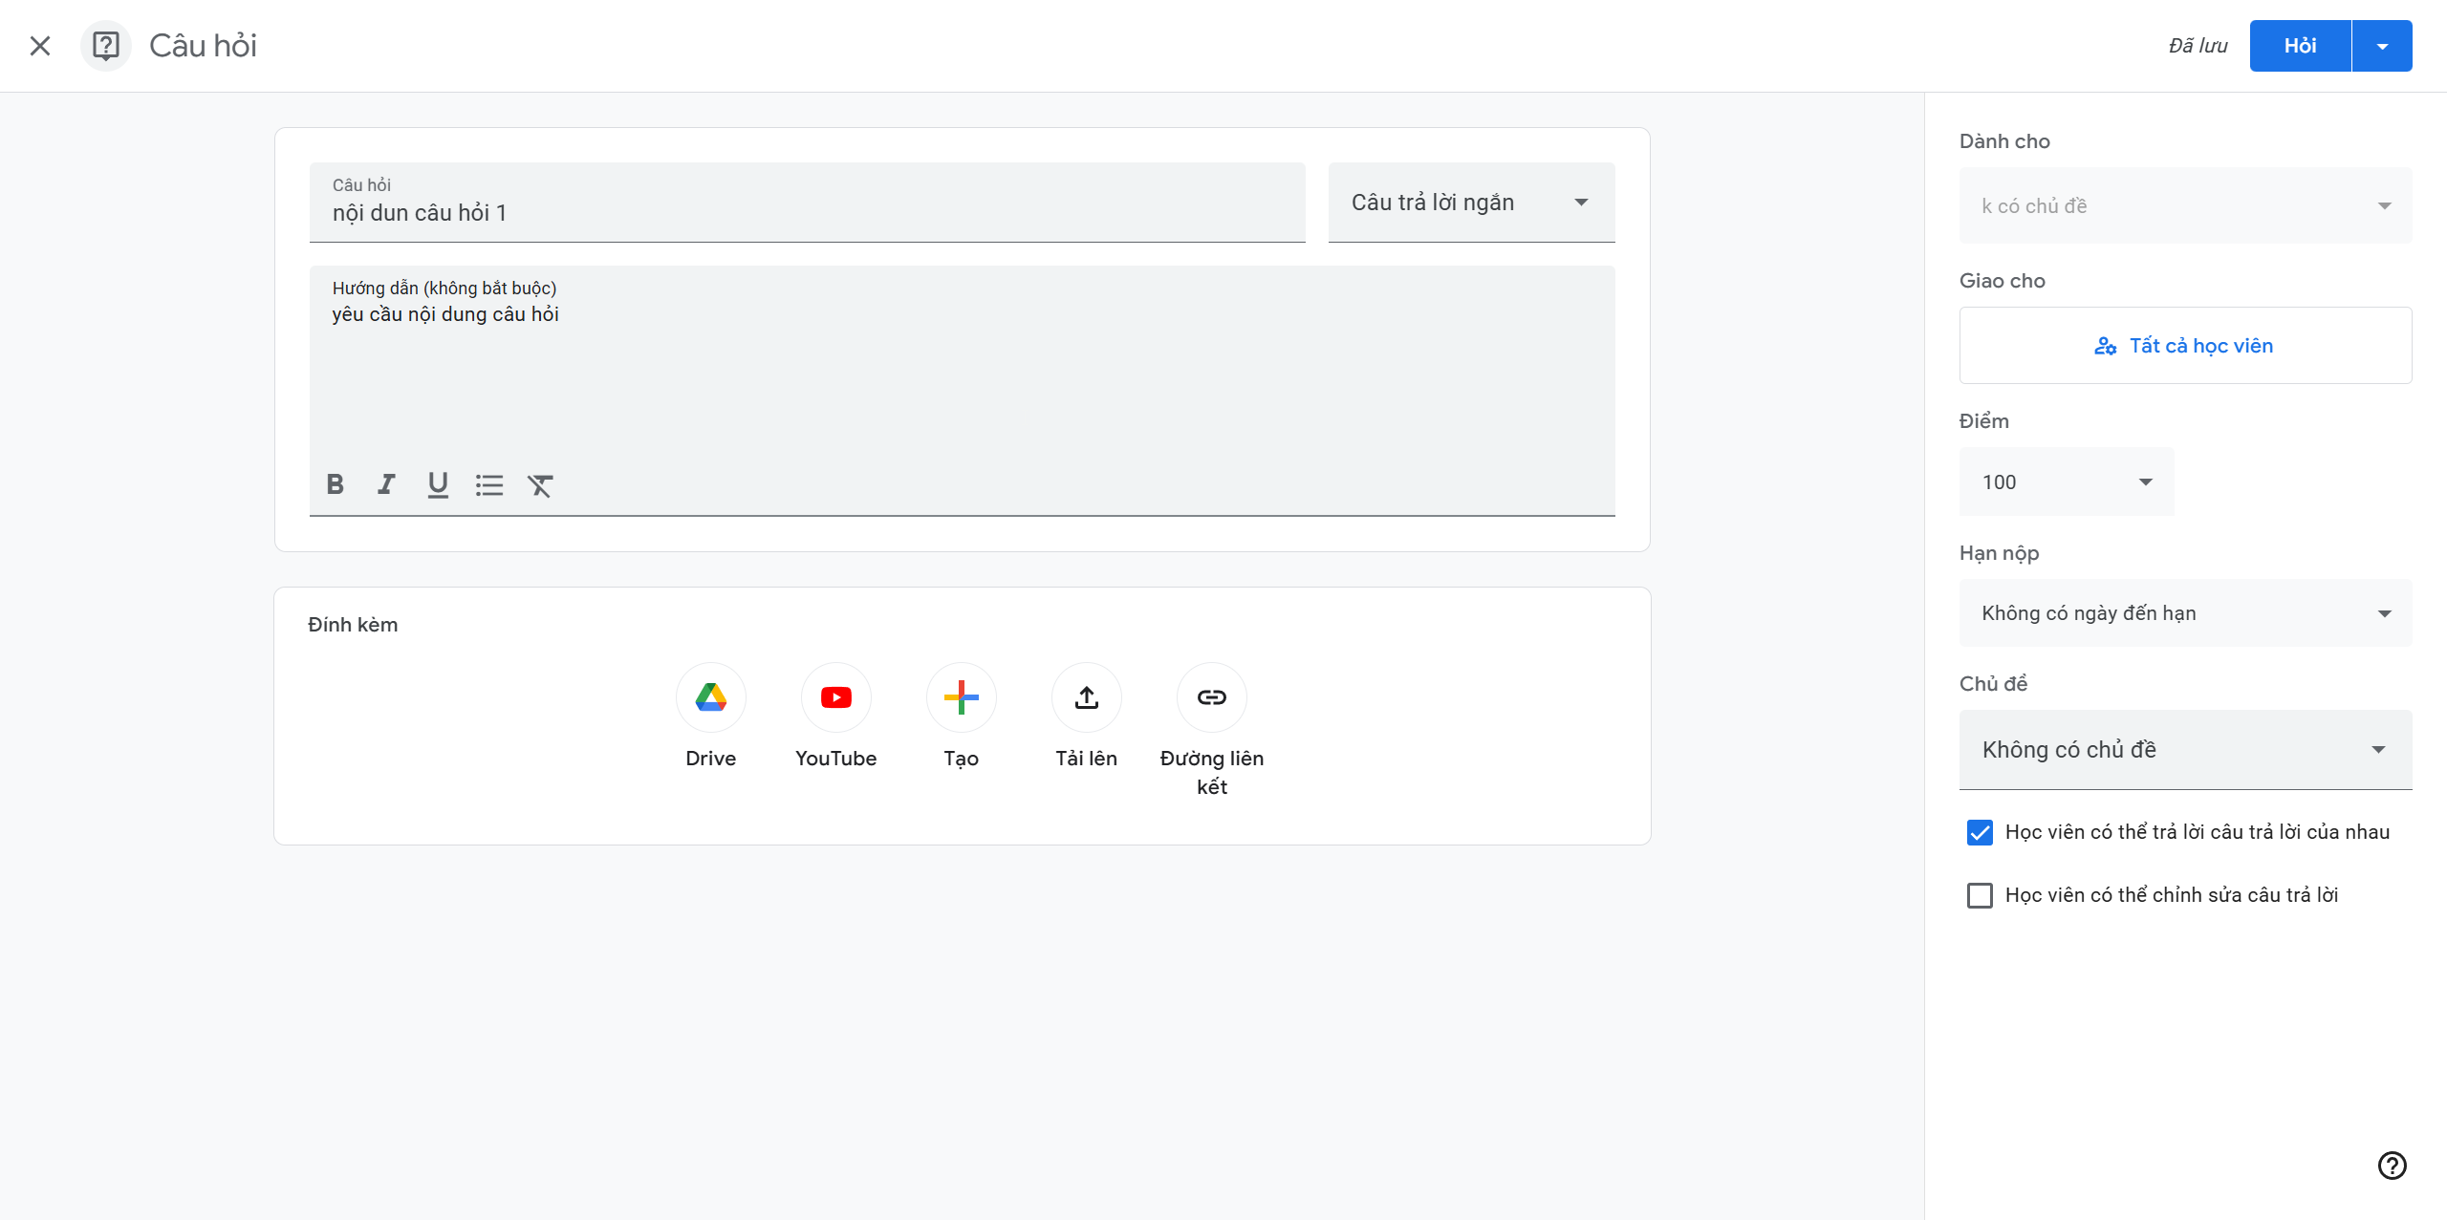
Task: Clear text formatting
Action: pyautogui.click(x=540, y=484)
